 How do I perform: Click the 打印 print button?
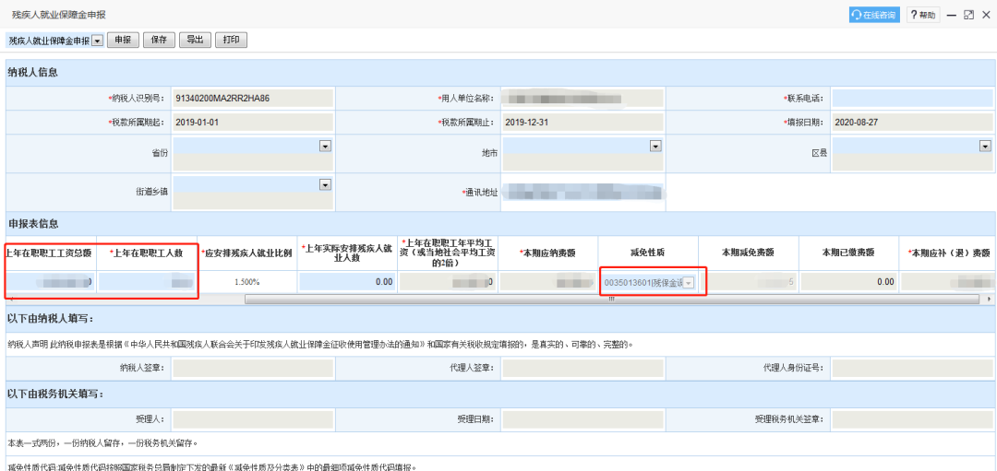coord(232,40)
